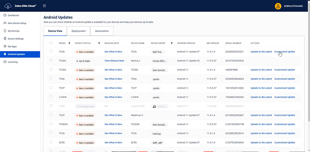Switch to the Device View tab

tap(55, 31)
